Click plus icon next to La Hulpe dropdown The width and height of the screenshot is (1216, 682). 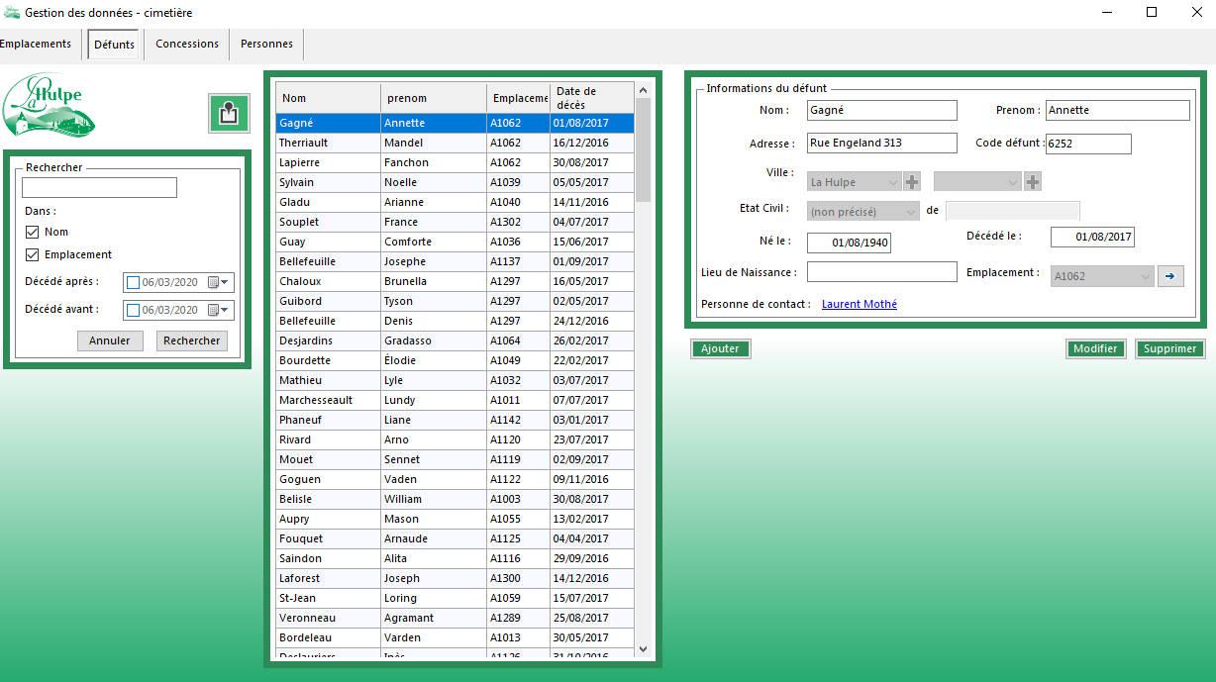click(912, 182)
